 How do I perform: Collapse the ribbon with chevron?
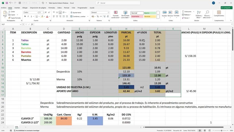click(x=231, y=21)
